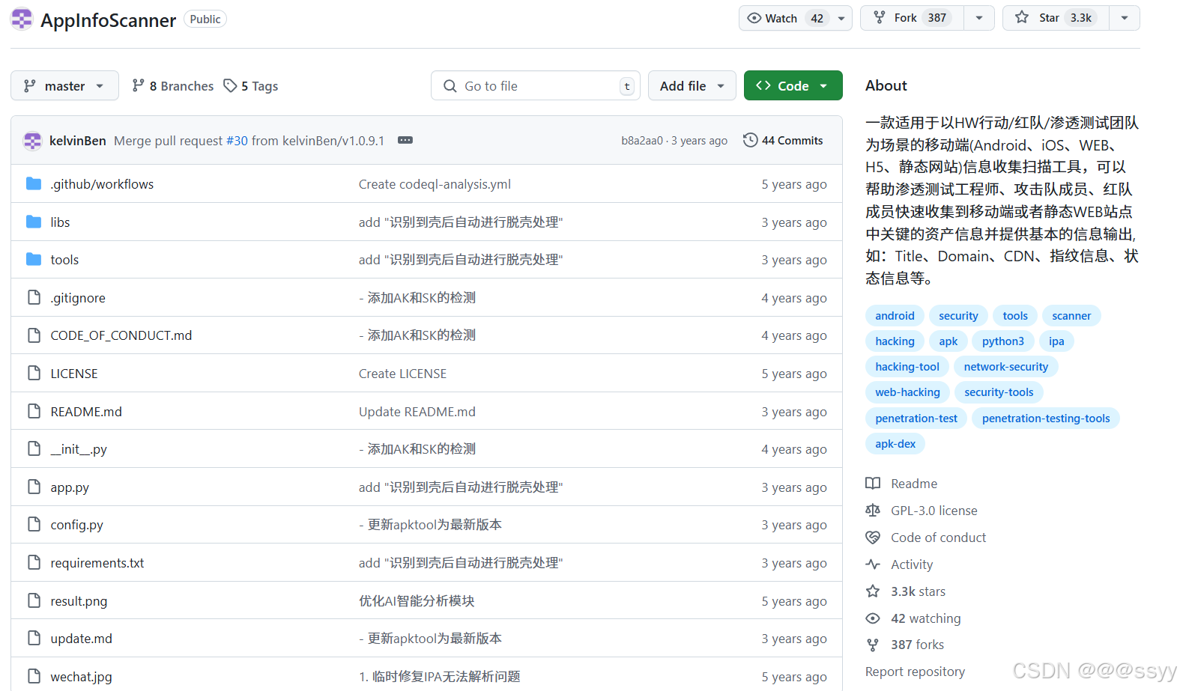Image resolution: width=1180 pixels, height=691 pixels.
Task: Fork the repository
Action: click(x=913, y=18)
